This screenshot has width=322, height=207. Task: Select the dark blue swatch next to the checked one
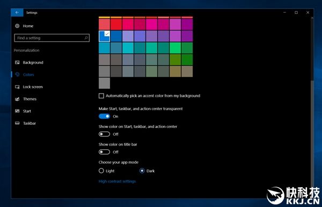116,36
